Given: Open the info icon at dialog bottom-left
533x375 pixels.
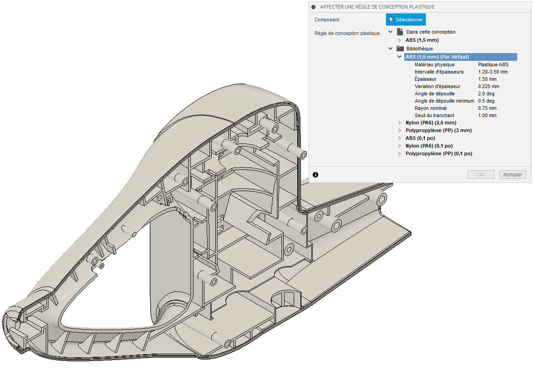Looking at the screenshot, I should [x=315, y=175].
